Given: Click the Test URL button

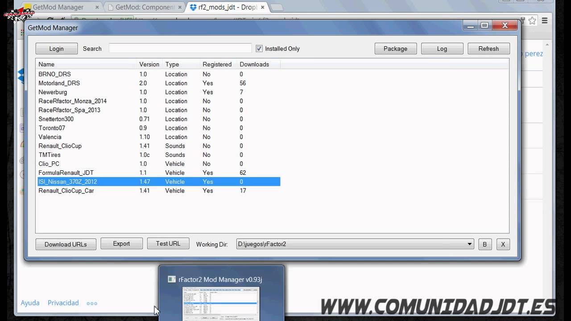Looking at the screenshot, I should (x=168, y=243).
